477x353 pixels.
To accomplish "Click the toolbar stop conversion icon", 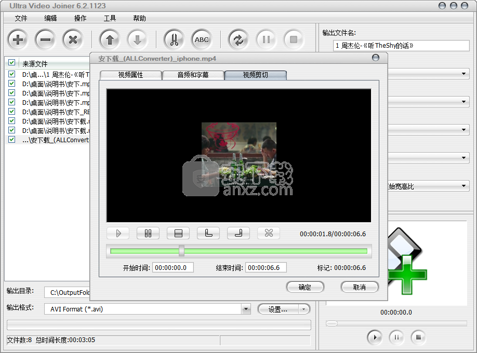I will 294,39.
